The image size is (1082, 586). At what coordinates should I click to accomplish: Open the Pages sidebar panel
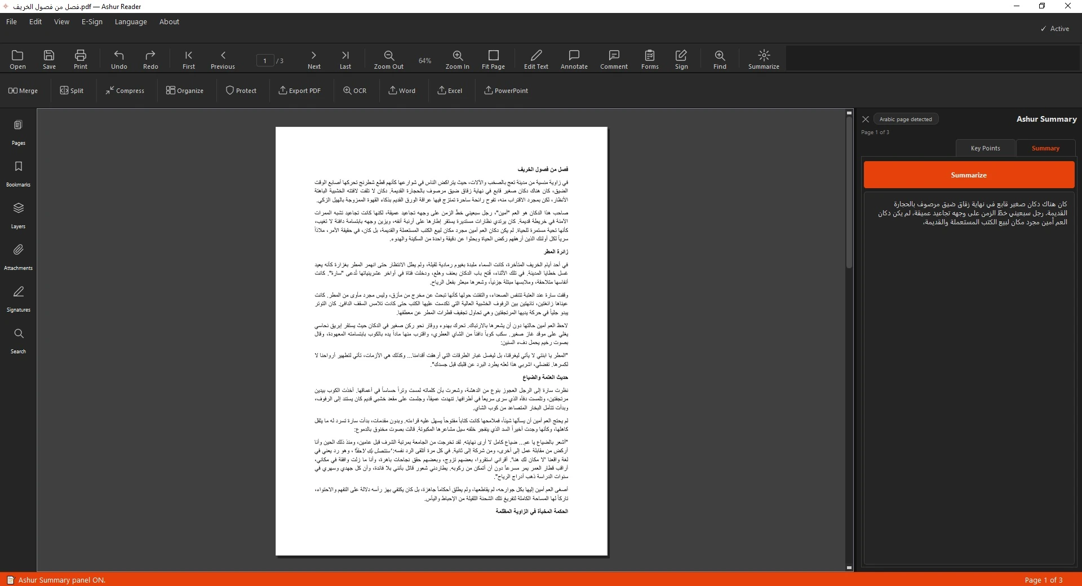[18, 132]
